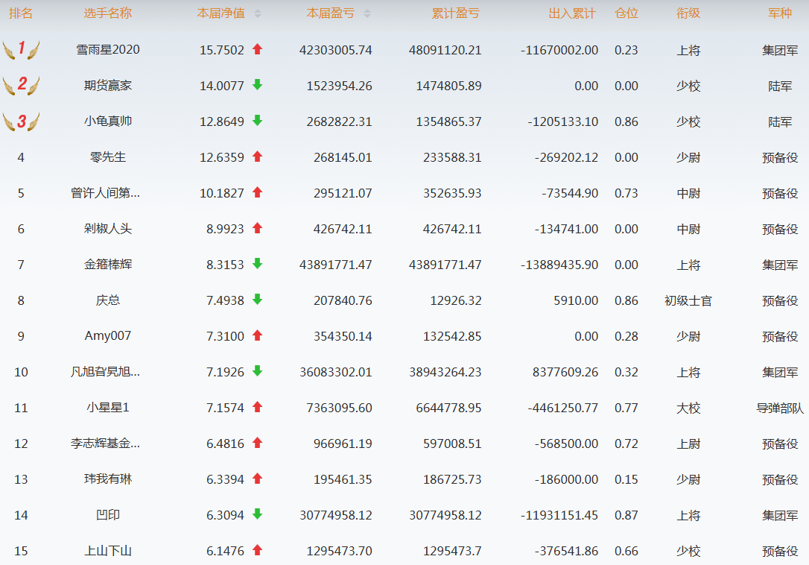The height and width of the screenshot is (565, 809).
Task: Click red up arrow in Amy007 row
Action: pos(258,335)
